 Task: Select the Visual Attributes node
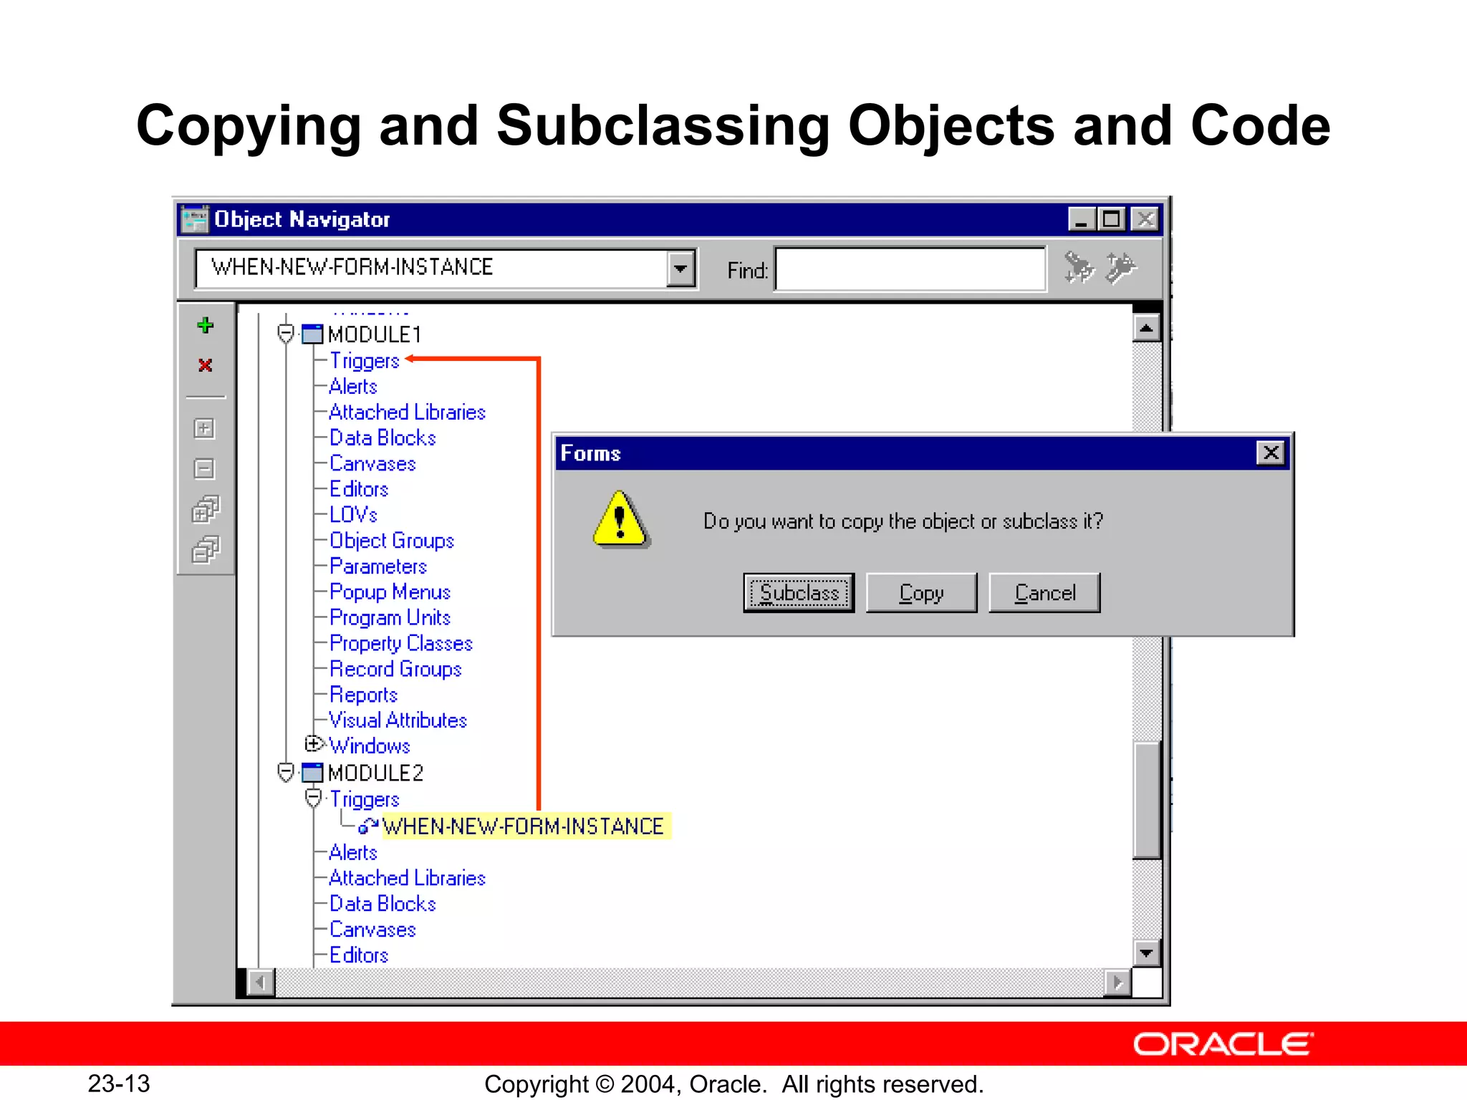click(398, 720)
